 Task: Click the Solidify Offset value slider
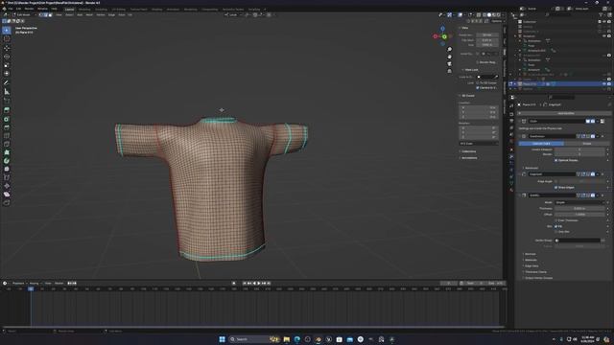(579, 215)
